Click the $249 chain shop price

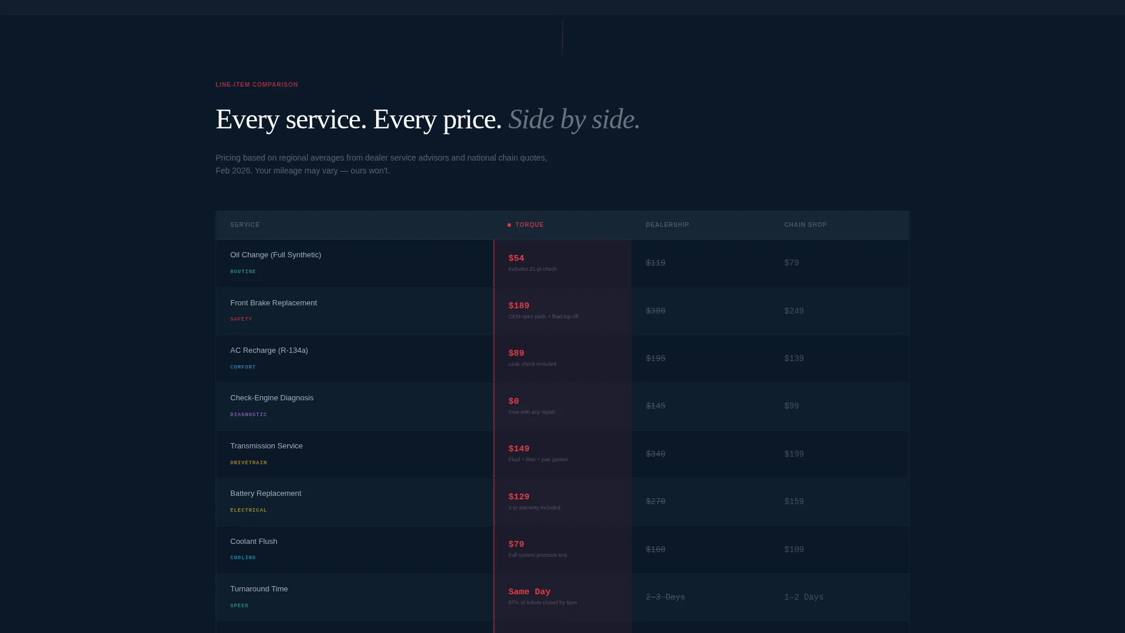pyautogui.click(x=794, y=311)
